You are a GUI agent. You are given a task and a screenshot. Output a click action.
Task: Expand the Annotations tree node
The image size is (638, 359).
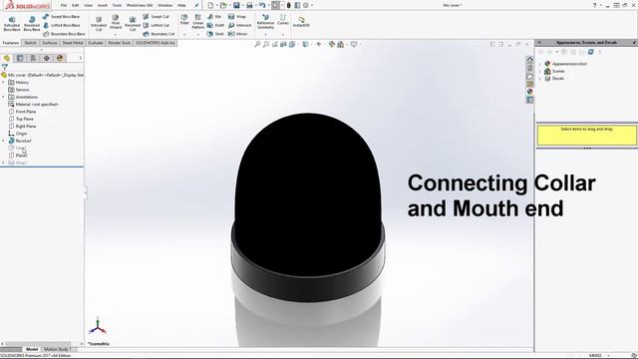(x=4, y=97)
